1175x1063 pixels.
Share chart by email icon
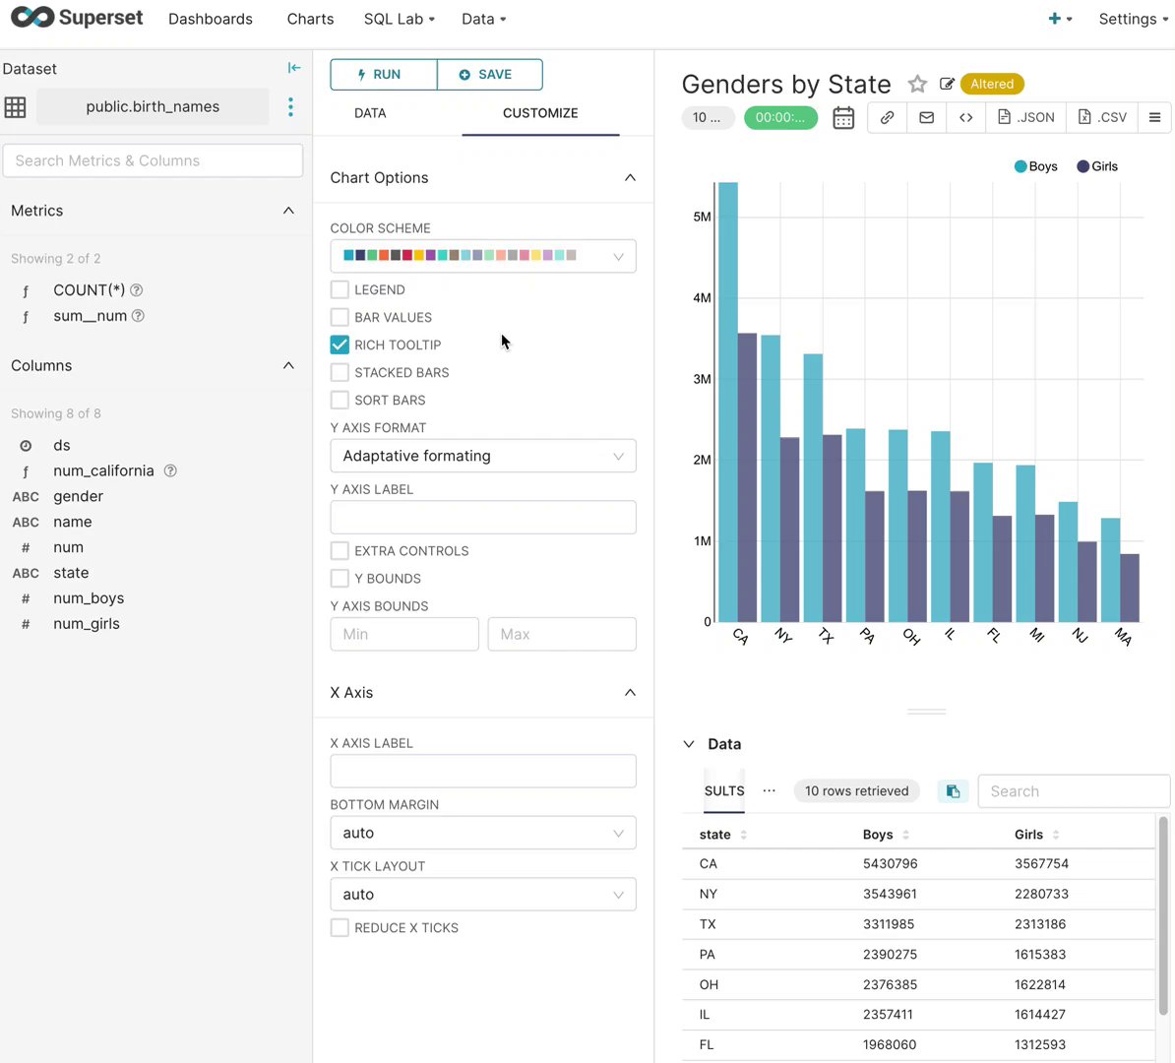[926, 118]
